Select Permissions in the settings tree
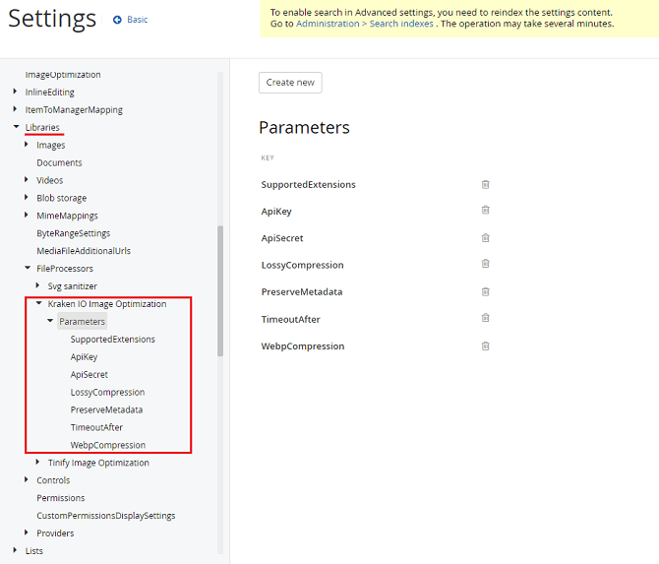 61,498
